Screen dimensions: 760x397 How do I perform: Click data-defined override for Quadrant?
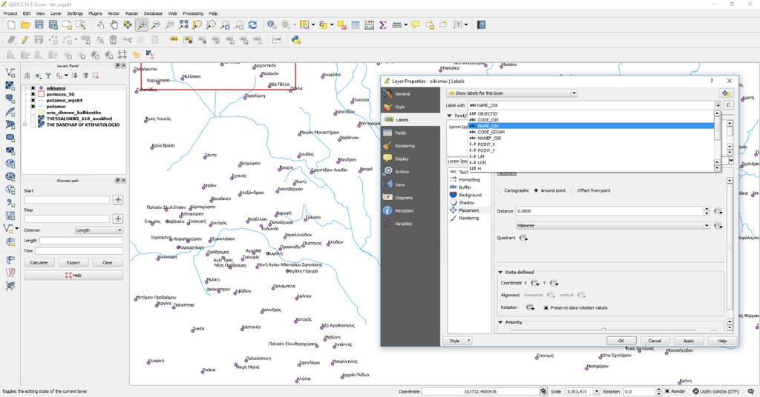pyautogui.click(x=523, y=238)
